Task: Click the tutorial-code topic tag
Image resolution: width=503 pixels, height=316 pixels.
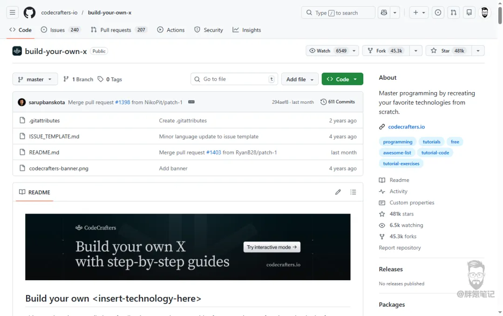Action: point(435,153)
